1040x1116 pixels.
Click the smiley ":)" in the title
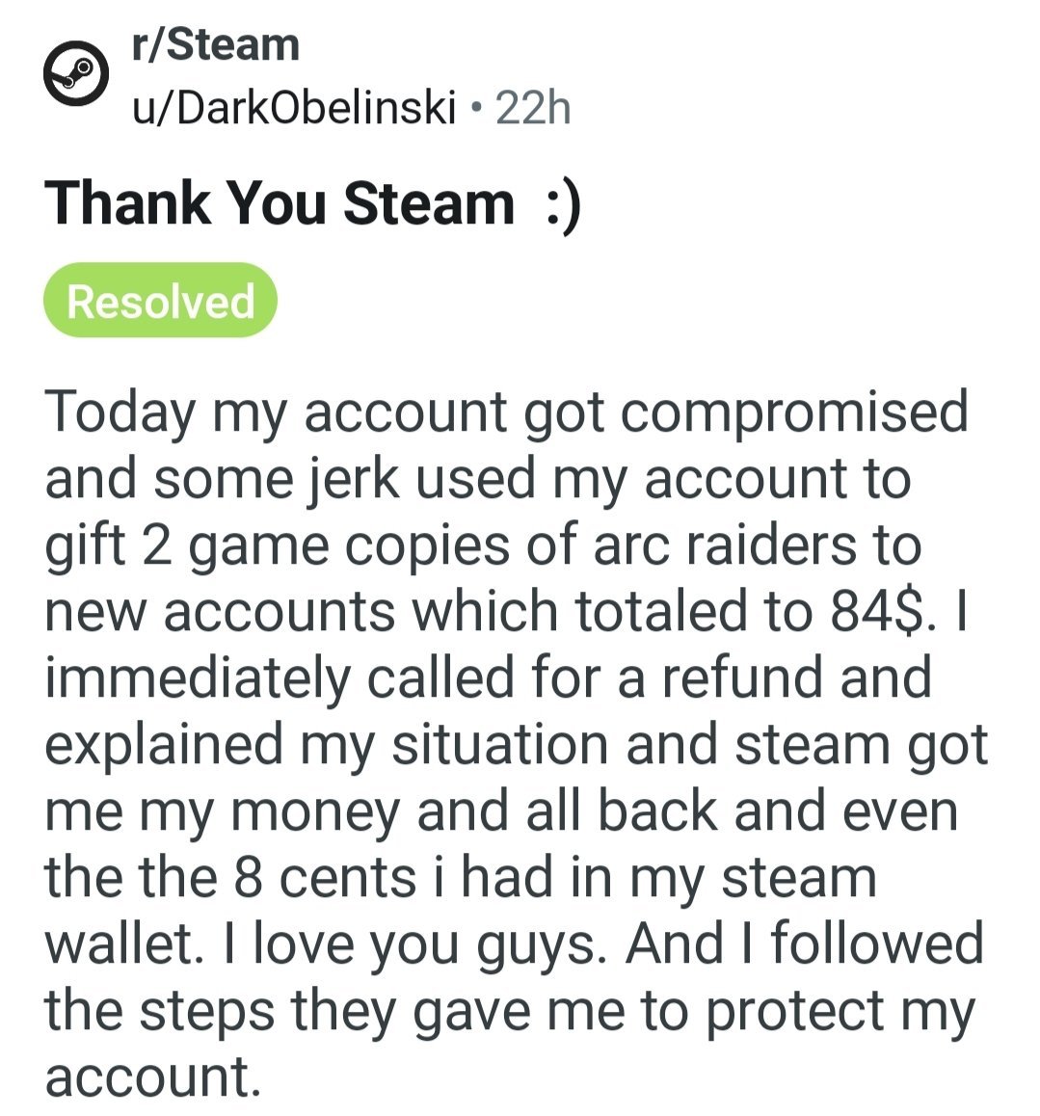563,204
